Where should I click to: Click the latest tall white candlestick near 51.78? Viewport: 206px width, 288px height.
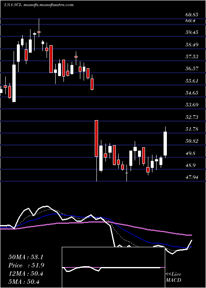click(x=165, y=144)
